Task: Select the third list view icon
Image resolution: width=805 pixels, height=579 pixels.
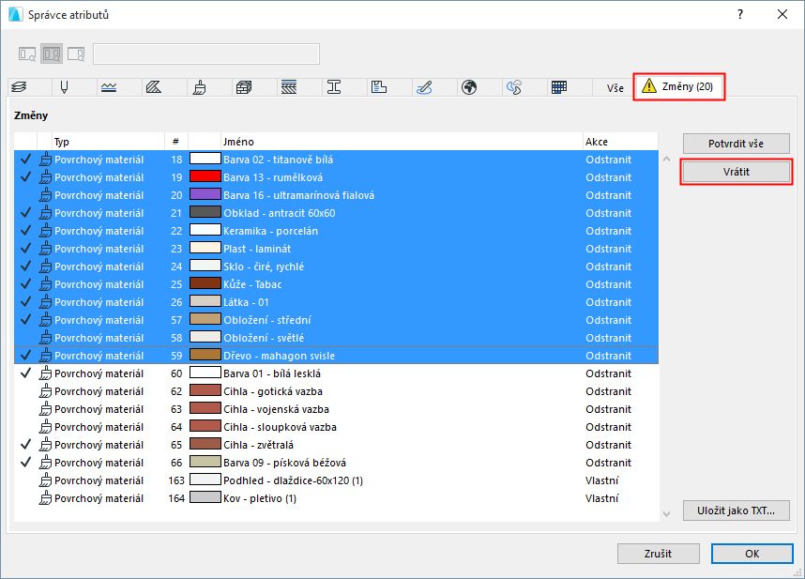Action: [x=76, y=53]
